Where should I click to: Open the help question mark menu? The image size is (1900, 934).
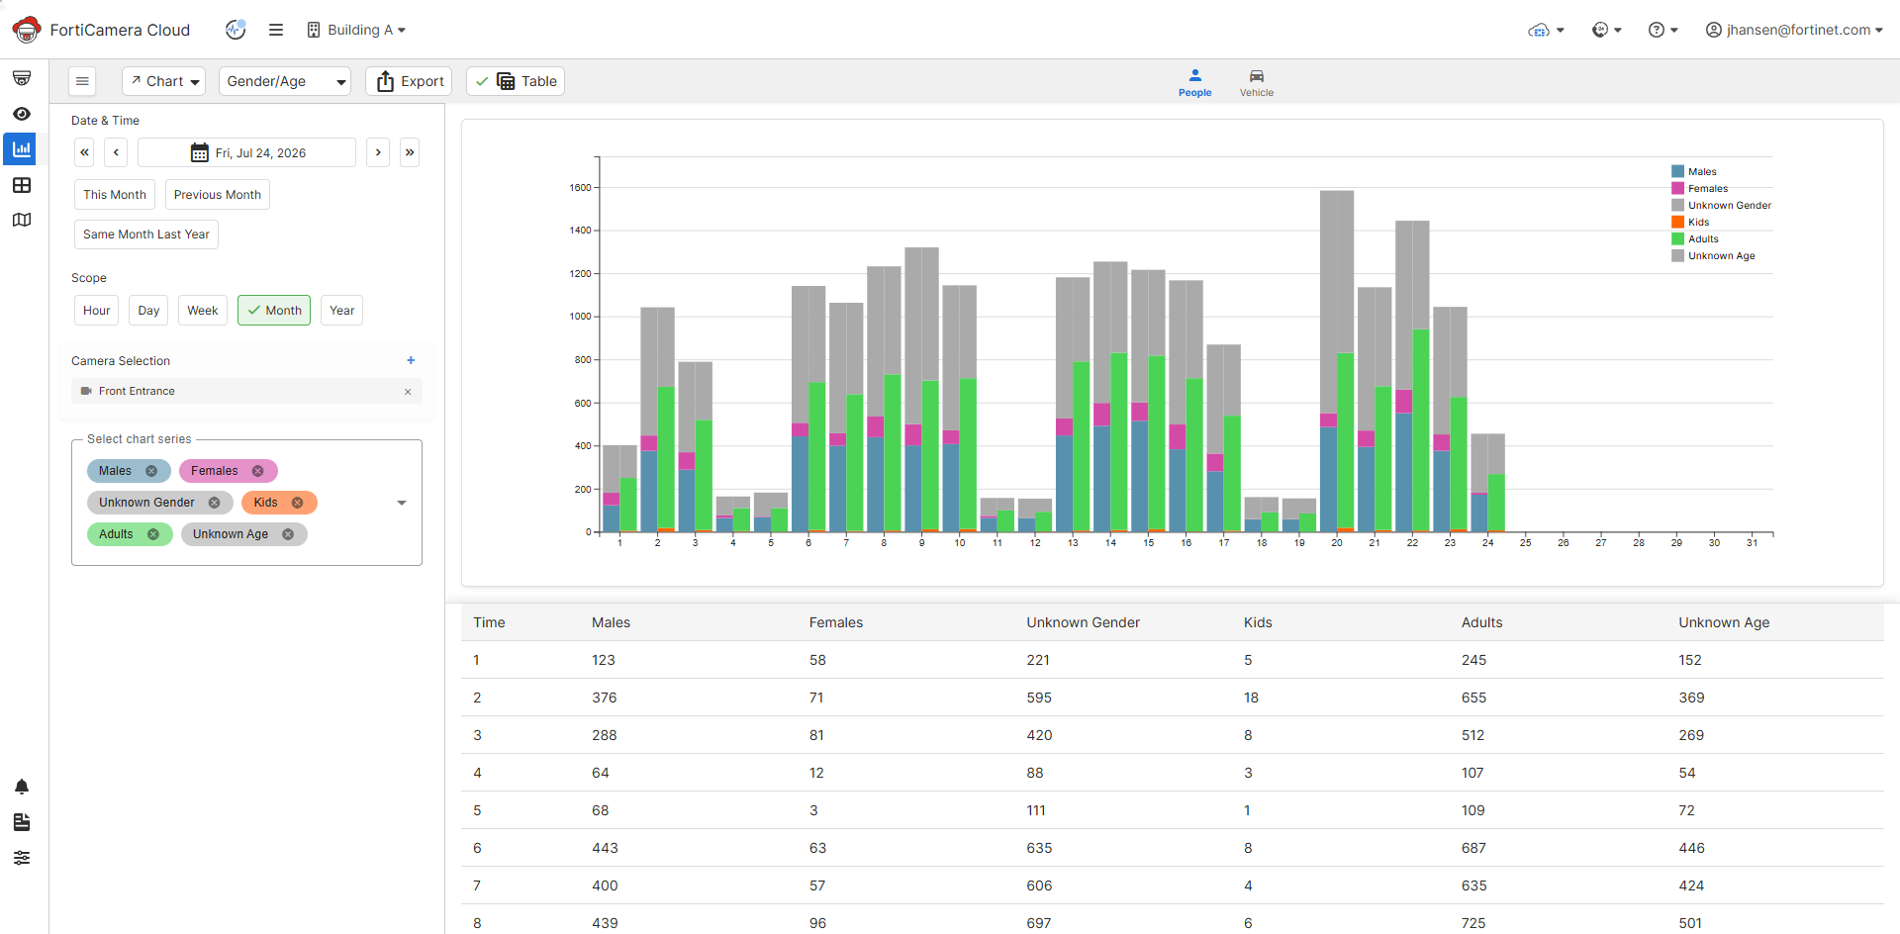(x=1662, y=30)
